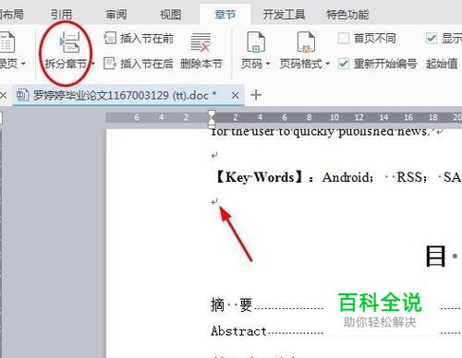Uncheck the 重新开始编号 checkbox

tap(343, 64)
